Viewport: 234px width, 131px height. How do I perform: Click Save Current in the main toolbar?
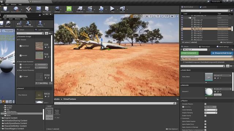pyautogui.click(x=5, y=9)
